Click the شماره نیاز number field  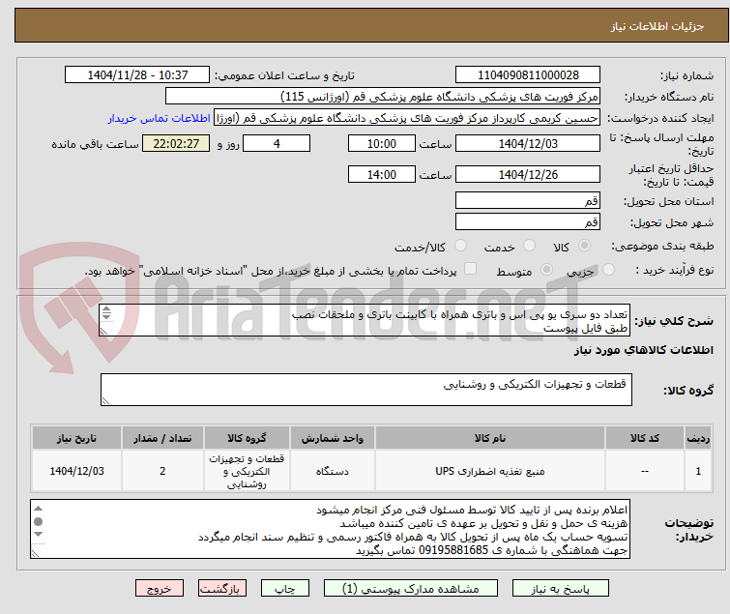tap(528, 75)
